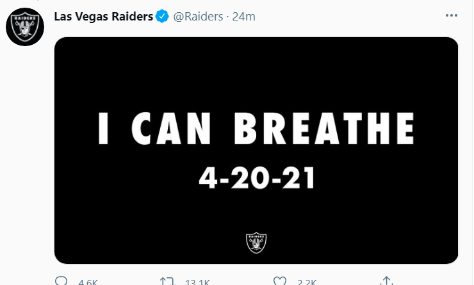Screen dimensions: 474x285
Task: Click the reply speech bubble icon
Action: pos(61,281)
